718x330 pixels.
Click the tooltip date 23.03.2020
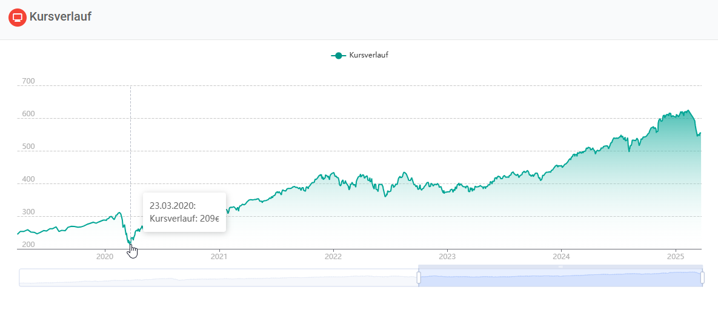173,206
